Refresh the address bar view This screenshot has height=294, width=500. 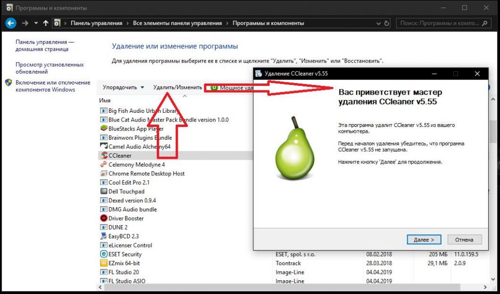(x=387, y=23)
